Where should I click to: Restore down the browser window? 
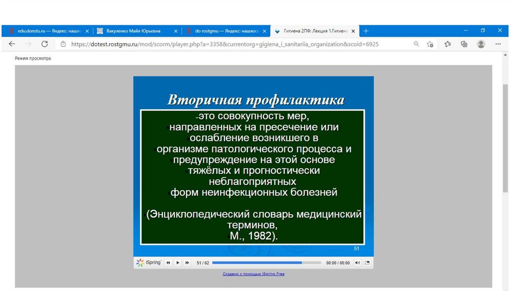pyautogui.click(x=483, y=30)
